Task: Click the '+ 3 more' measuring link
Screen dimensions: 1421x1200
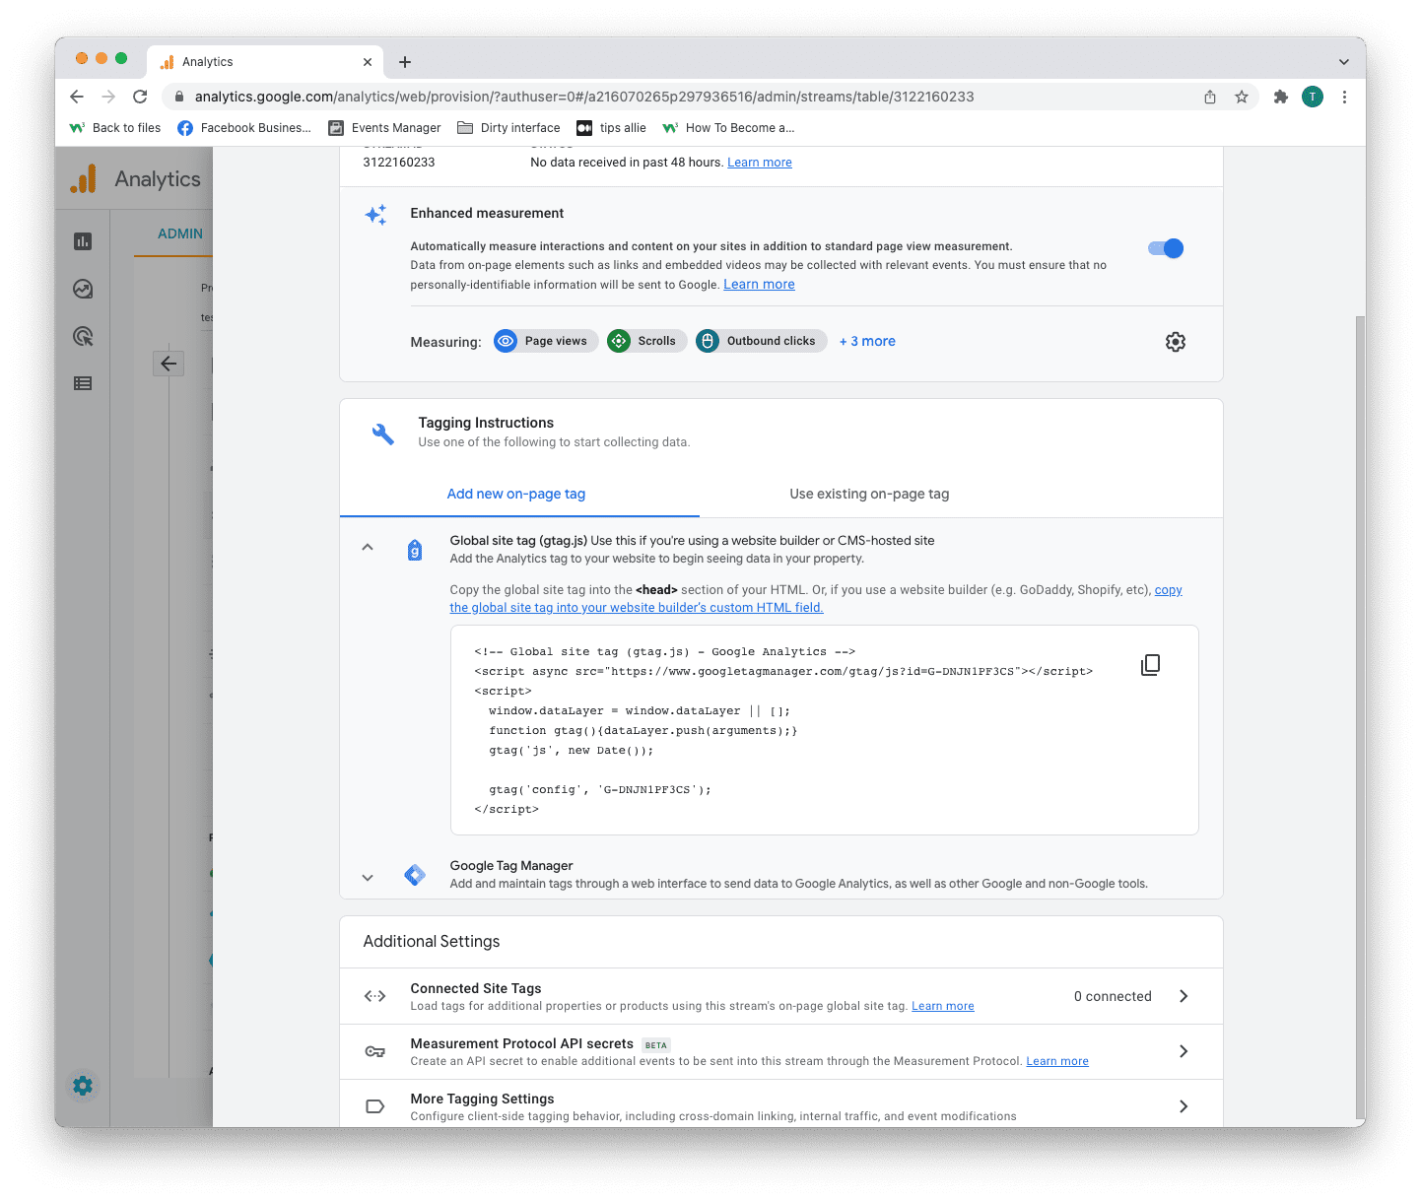Action: 867,341
